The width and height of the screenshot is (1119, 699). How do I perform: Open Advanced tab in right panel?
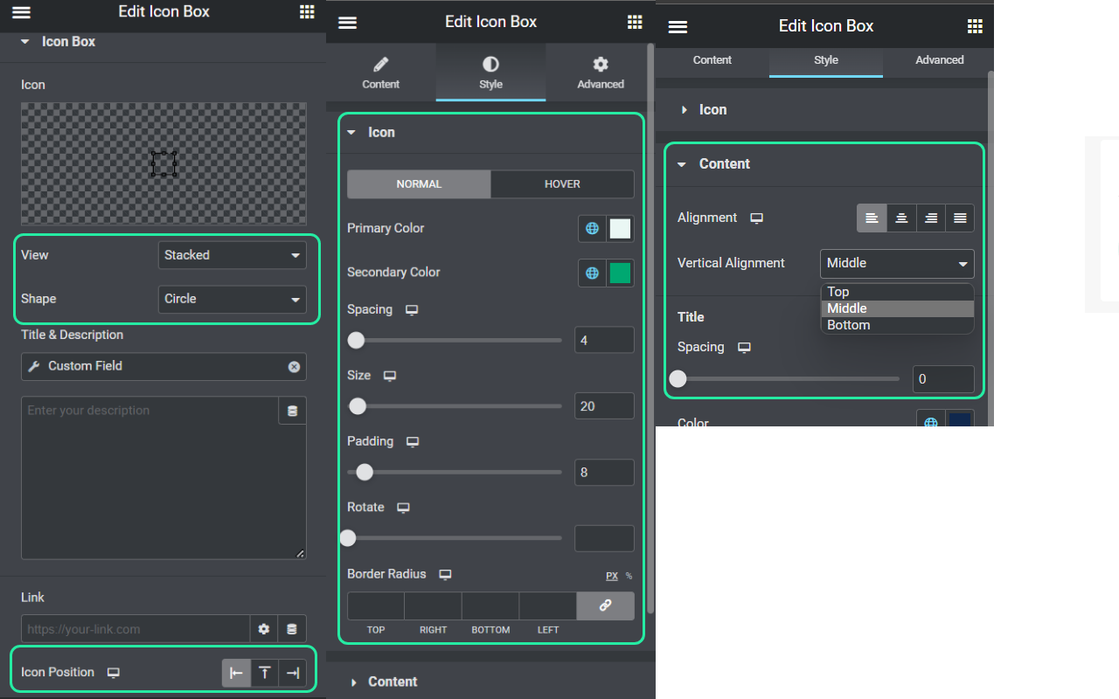[x=940, y=60]
